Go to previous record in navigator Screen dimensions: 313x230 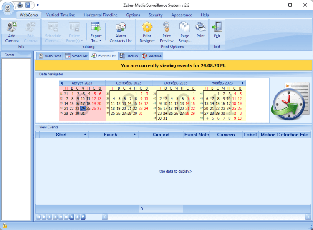coord(50,217)
